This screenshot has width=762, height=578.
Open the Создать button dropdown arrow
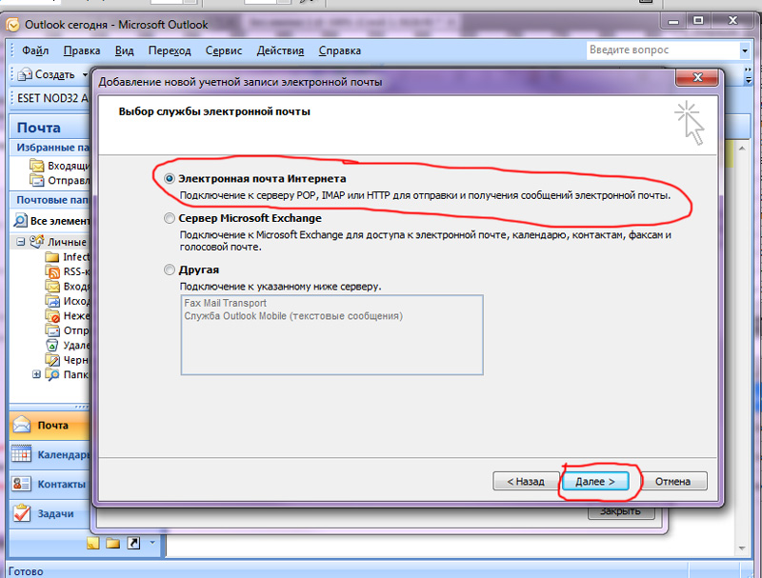click(86, 74)
